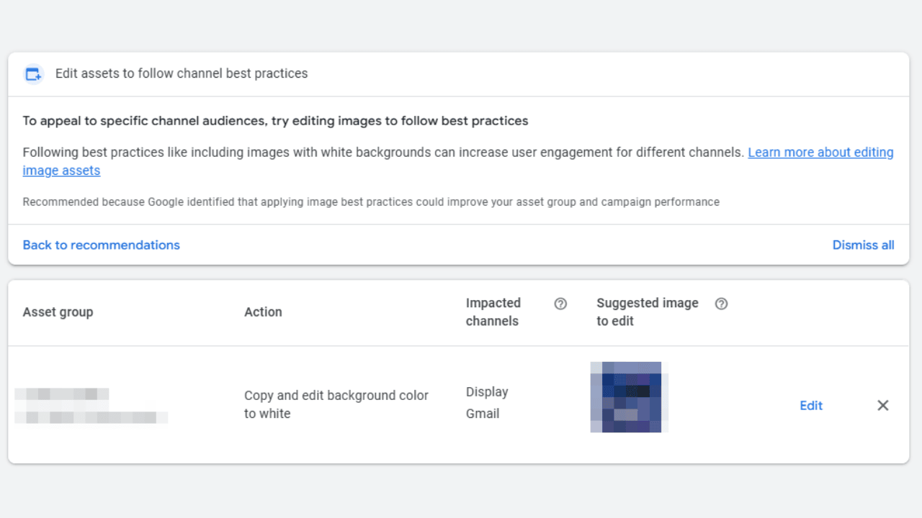The width and height of the screenshot is (922, 518).
Task: Open the Learn more about editing image assets link
Action: pyautogui.click(x=820, y=152)
